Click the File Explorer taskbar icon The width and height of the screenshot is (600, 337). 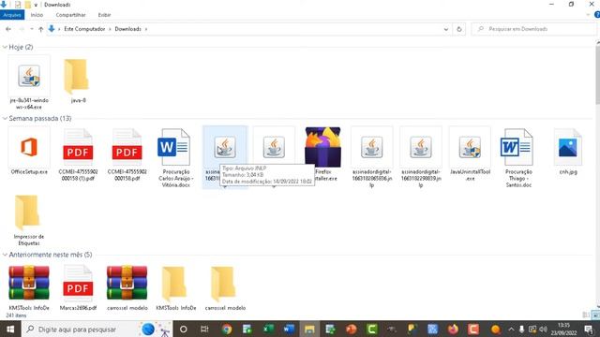pos(309,329)
